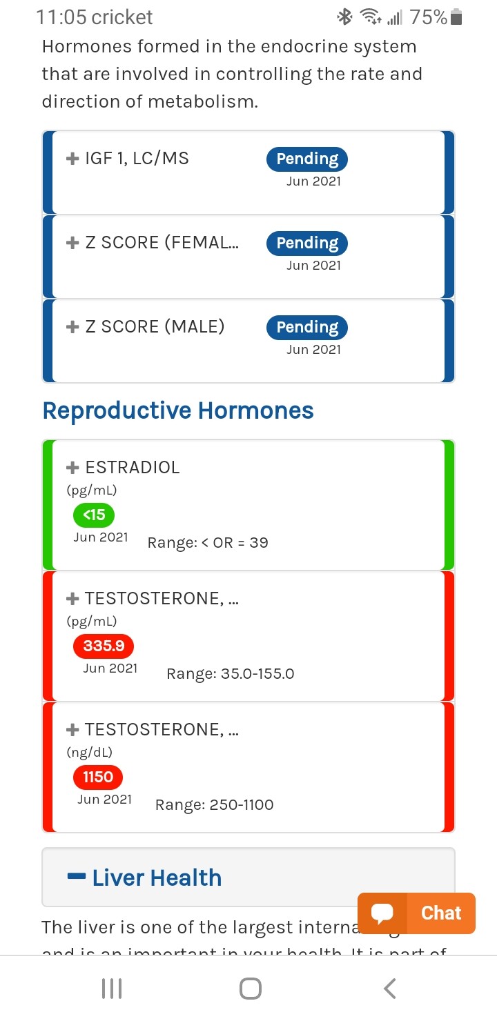Tap the red 1150 testosterone value badge
The width and height of the screenshot is (497, 1021).
click(98, 777)
